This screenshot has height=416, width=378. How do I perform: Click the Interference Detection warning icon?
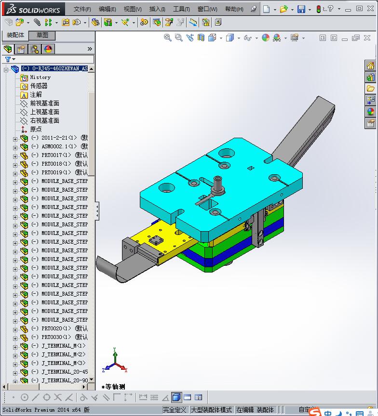[x=205, y=22]
